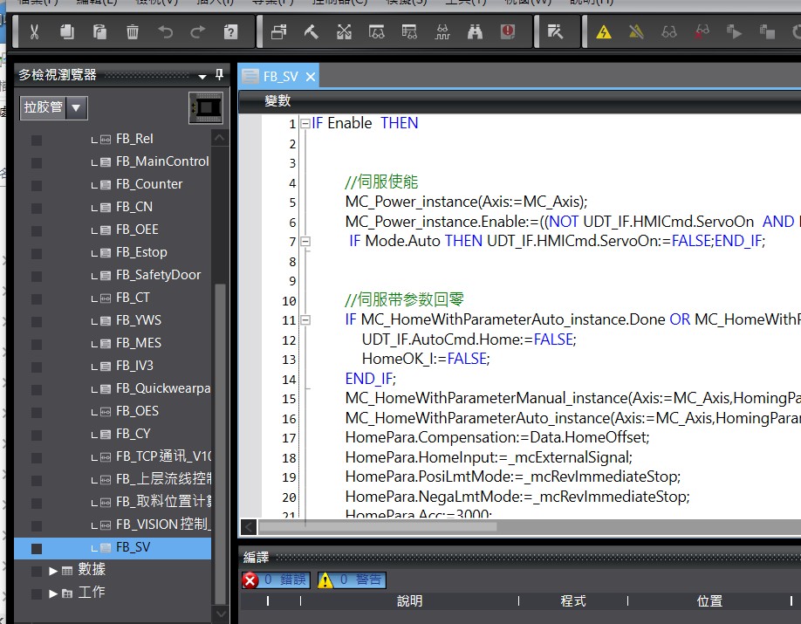The image size is (801, 624).
Task: Click the yellow warning triangle toolbar icon
Action: pos(603,32)
